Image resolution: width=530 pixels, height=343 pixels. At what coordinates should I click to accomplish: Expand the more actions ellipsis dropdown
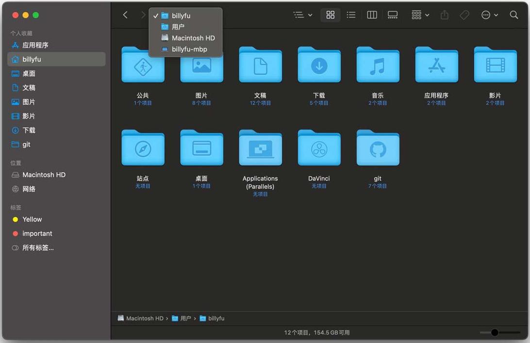(x=489, y=15)
